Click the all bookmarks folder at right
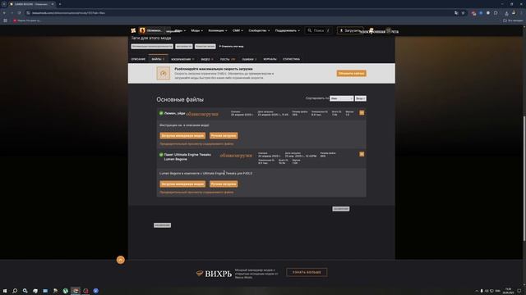The width and height of the screenshot is (526, 295). [513, 20]
